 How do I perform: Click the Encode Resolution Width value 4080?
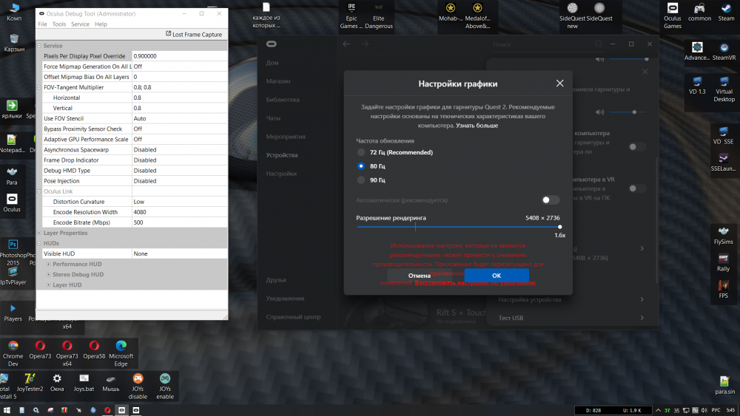point(179,212)
